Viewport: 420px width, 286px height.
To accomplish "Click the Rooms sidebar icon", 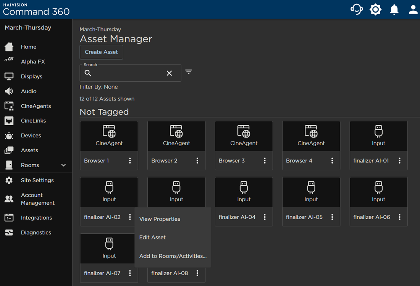I will tap(9, 165).
